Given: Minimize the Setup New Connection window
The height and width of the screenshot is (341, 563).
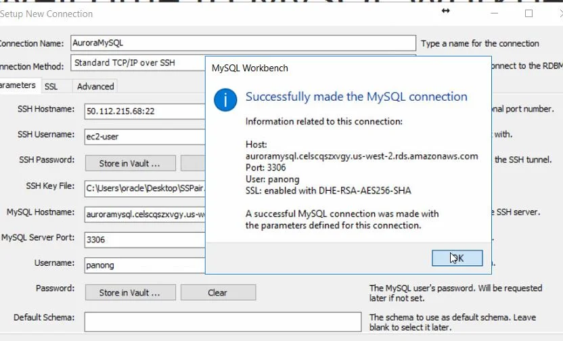Looking at the screenshot, I should (495, 14).
